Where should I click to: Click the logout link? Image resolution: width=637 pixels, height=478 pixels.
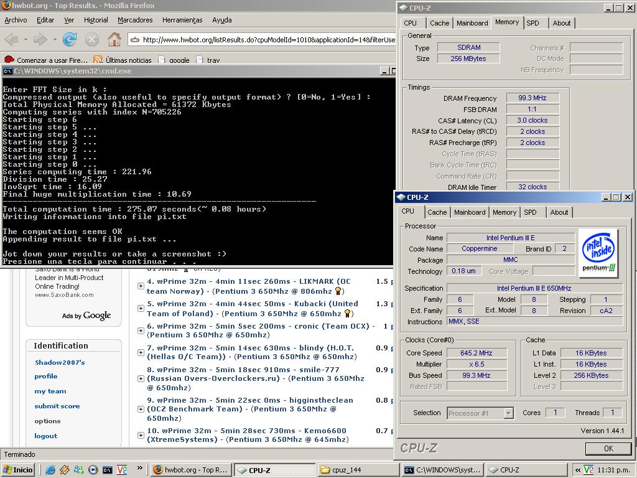pos(46,436)
